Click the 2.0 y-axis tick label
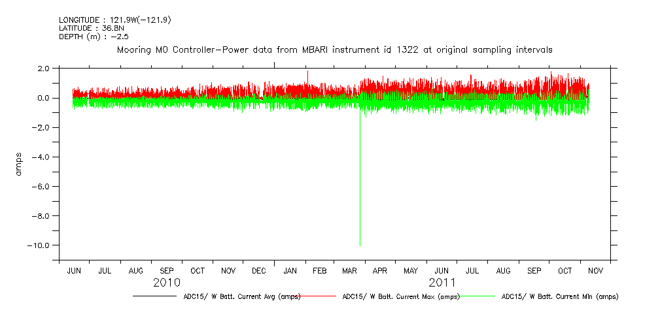The image size is (660, 329). pos(44,69)
